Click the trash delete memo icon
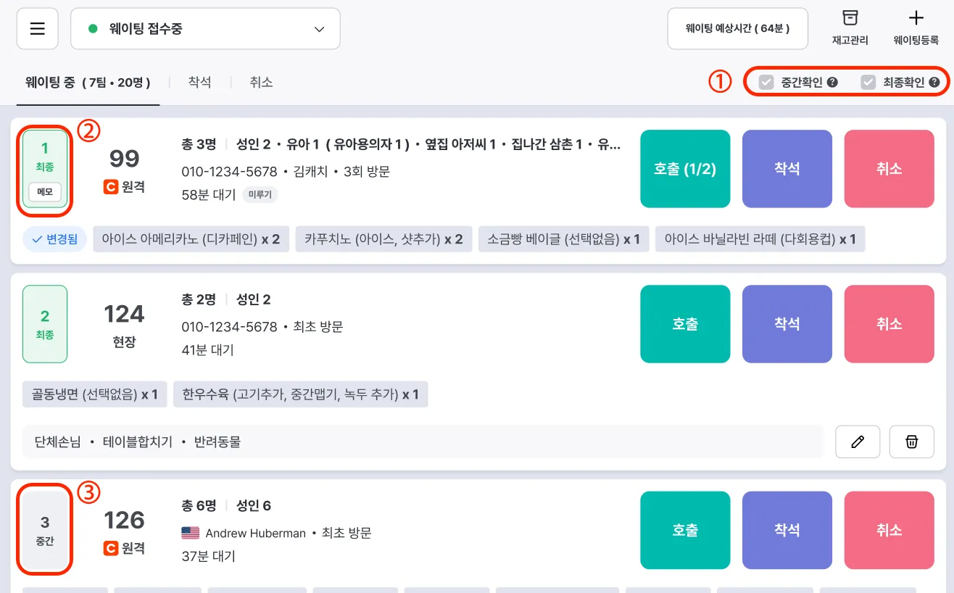Viewport: 954px width, 593px height. coord(911,441)
